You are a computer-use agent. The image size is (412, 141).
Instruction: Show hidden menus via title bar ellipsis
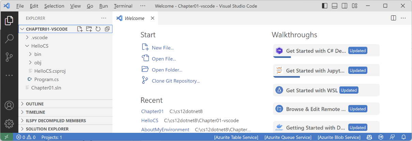[143, 6]
